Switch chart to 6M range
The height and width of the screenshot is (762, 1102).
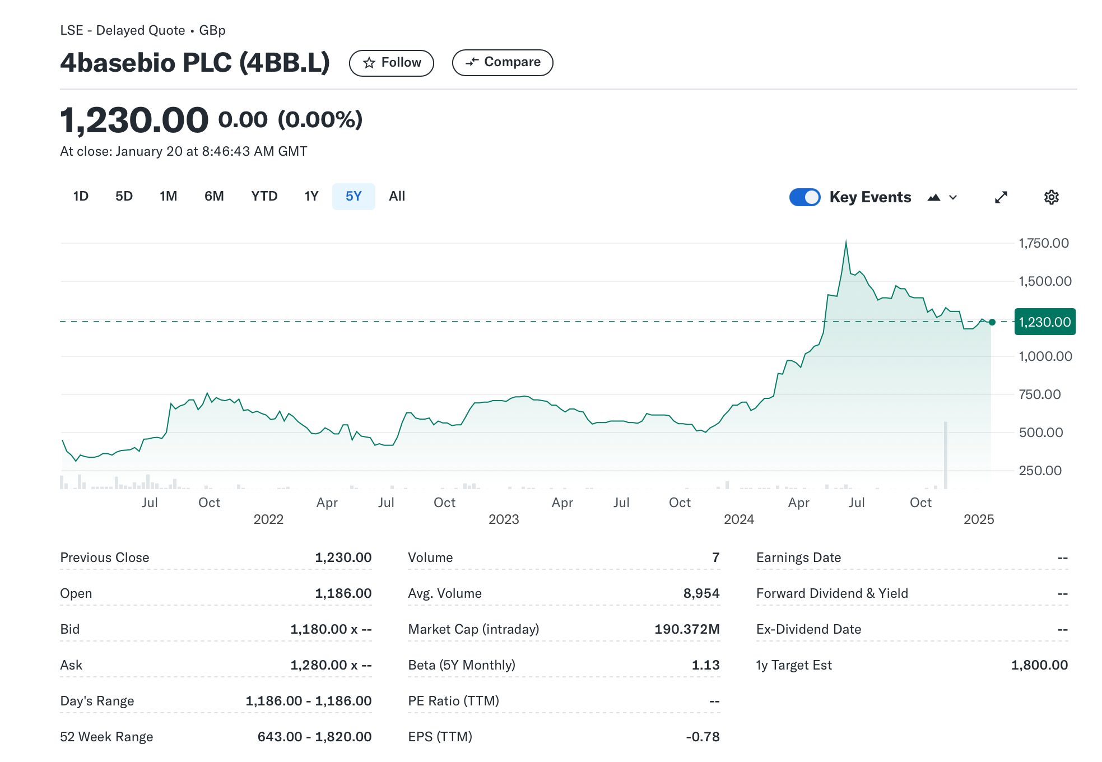point(214,196)
